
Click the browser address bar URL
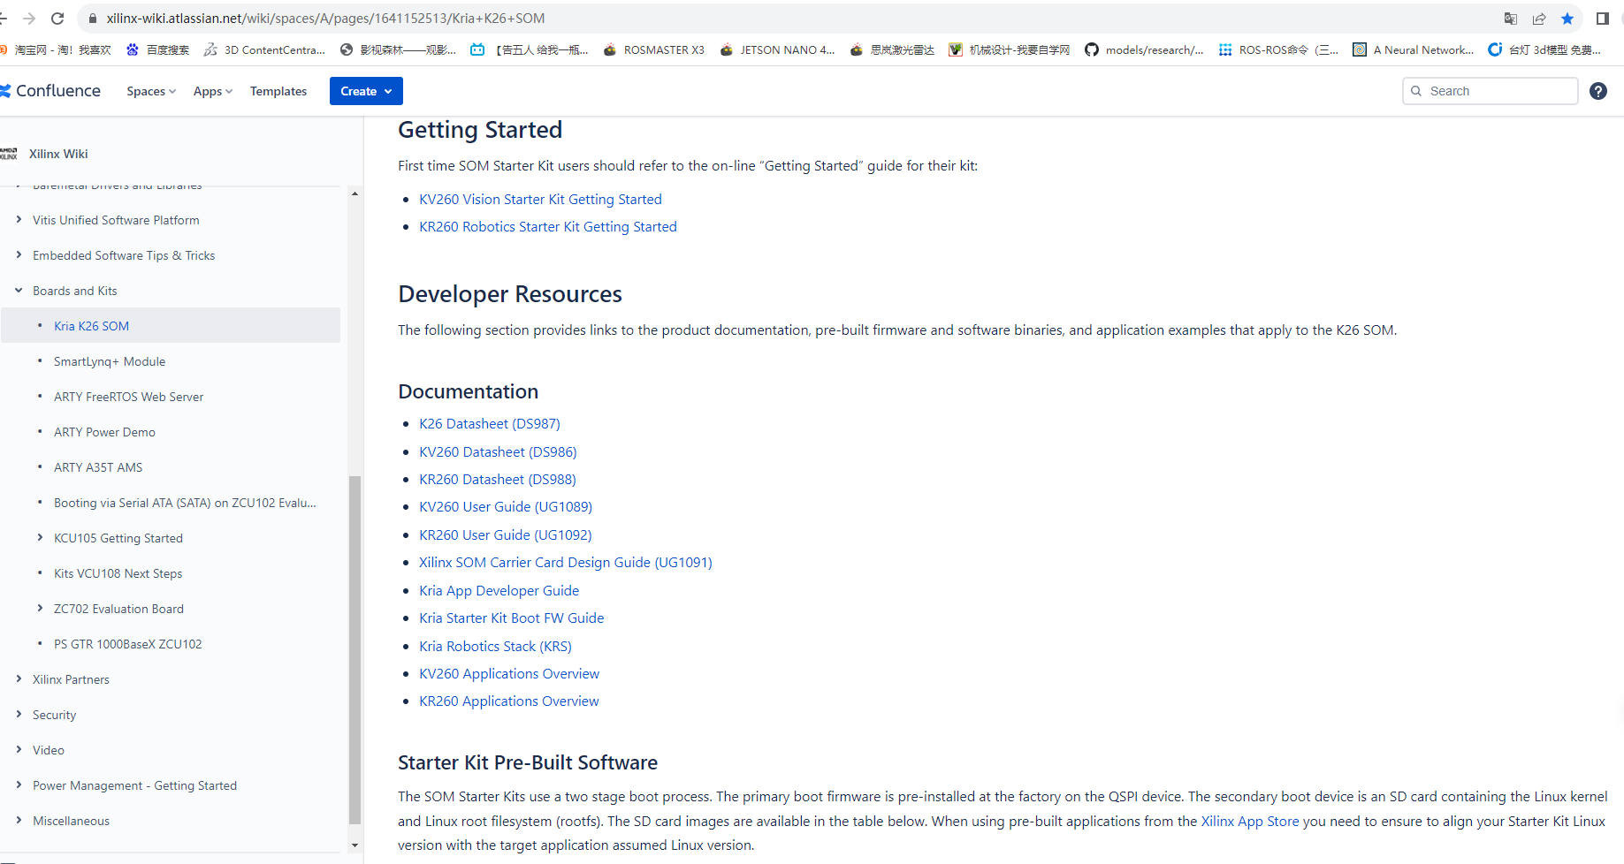pyautogui.click(x=325, y=19)
